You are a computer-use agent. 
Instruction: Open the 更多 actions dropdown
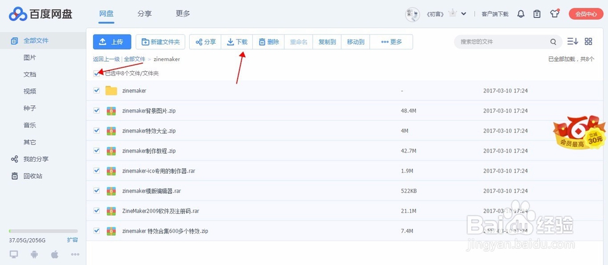pyautogui.click(x=391, y=42)
